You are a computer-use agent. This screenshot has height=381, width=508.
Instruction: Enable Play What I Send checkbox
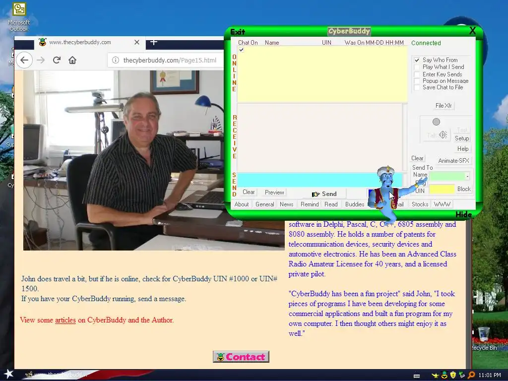tap(417, 67)
